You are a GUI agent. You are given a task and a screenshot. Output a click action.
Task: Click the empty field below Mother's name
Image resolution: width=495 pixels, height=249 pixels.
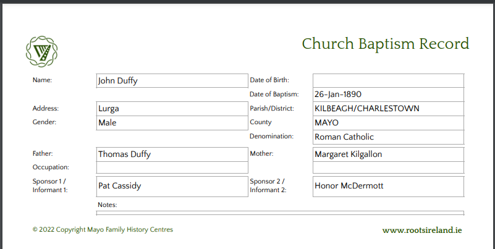(388, 167)
